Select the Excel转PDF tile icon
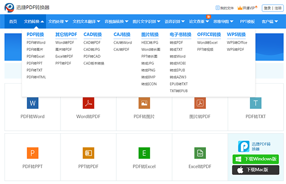Viewport: 286px width, 184px height. (200, 153)
